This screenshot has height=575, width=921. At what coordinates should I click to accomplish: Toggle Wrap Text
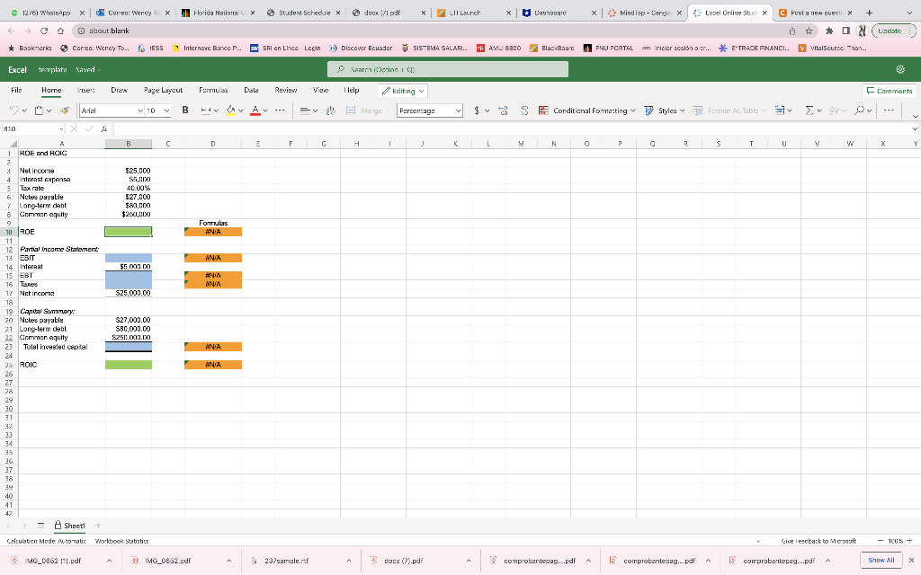pyautogui.click(x=331, y=111)
